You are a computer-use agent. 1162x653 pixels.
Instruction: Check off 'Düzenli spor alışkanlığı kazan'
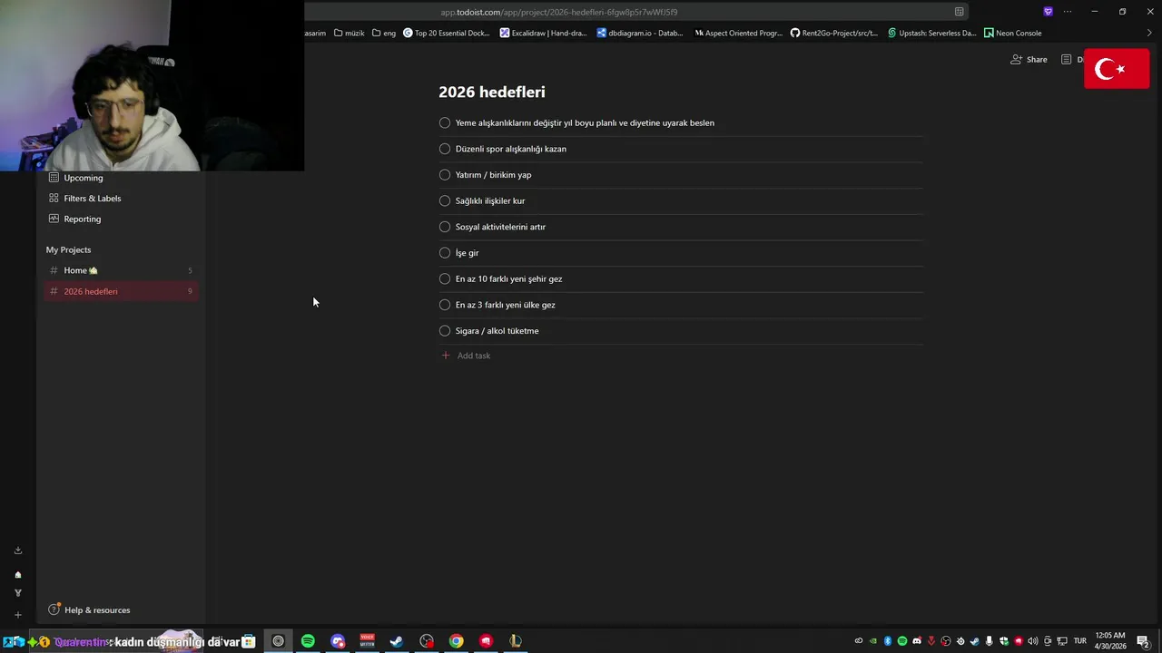click(x=445, y=149)
